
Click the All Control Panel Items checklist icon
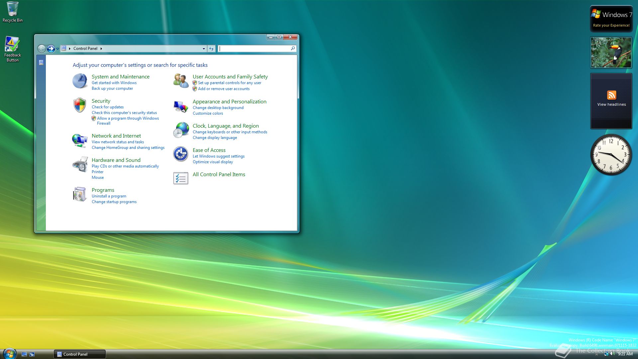click(x=181, y=178)
